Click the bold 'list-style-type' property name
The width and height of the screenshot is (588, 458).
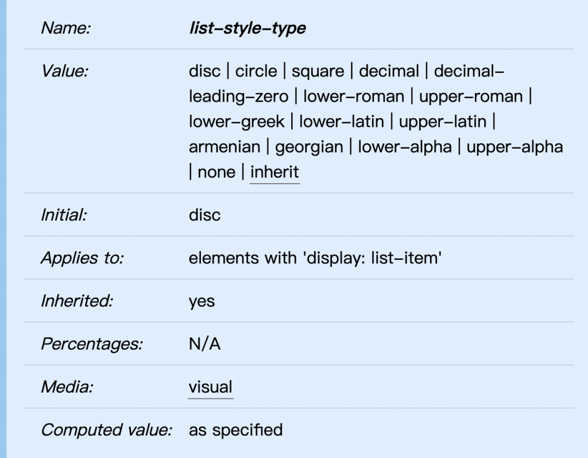tap(247, 28)
